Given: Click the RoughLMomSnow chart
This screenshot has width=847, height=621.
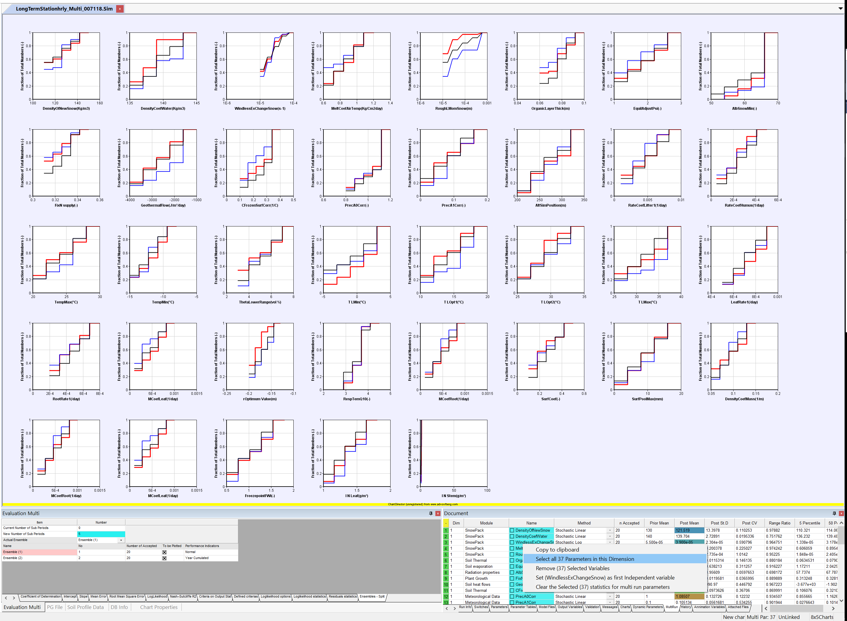Looking at the screenshot, I should click(454, 66).
